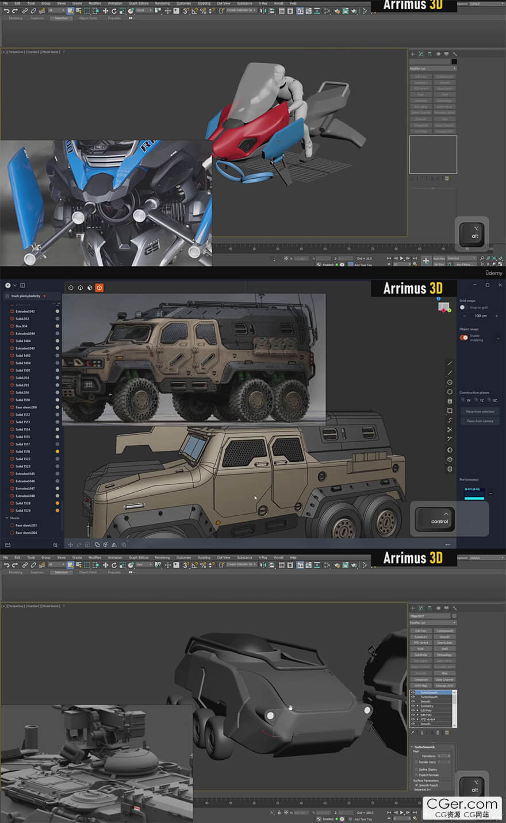Open the Modifiers menu in bottom window
The height and width of the screenshot is (823, 506).
click(x=95, y=557)
